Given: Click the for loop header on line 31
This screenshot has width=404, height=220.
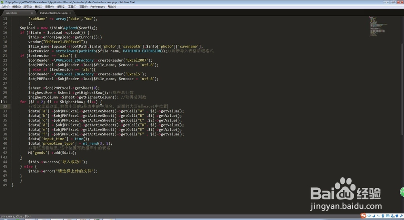Looking at the screenshot, I should (x=61, y=102).
